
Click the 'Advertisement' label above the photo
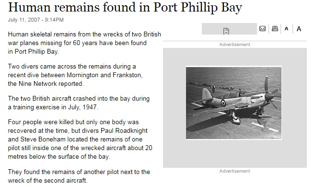tap(234, 45)
